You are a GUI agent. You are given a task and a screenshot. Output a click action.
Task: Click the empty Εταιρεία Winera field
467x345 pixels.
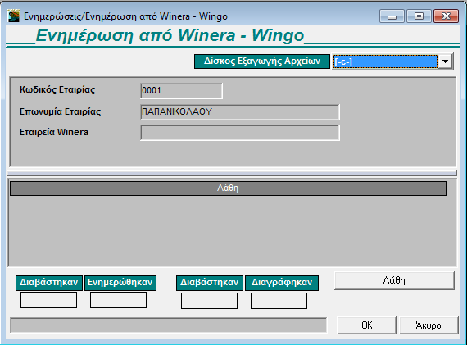(240, 133)
